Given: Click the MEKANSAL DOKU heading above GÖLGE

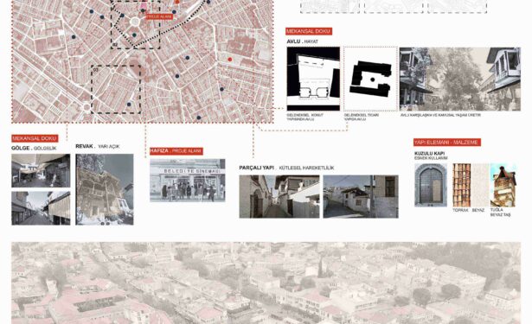Looking at the screenshot, I should [35, 138].
